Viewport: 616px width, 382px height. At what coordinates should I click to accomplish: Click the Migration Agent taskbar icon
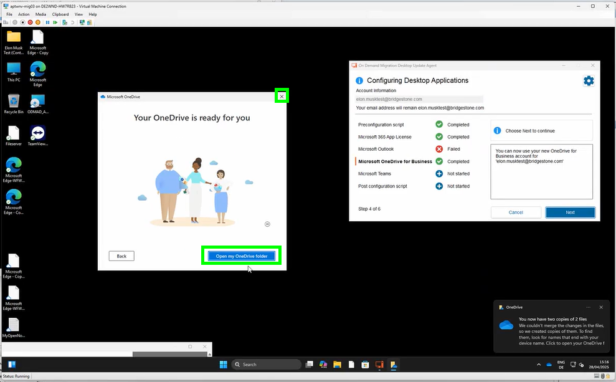379,365
